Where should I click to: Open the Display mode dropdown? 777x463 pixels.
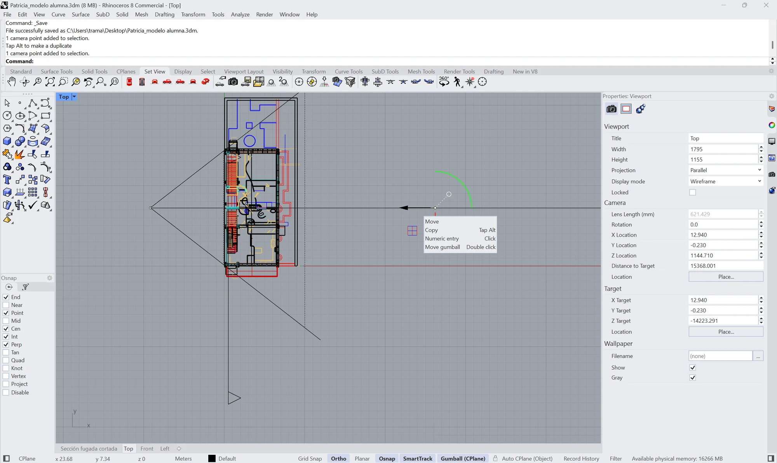pos(726,181)
